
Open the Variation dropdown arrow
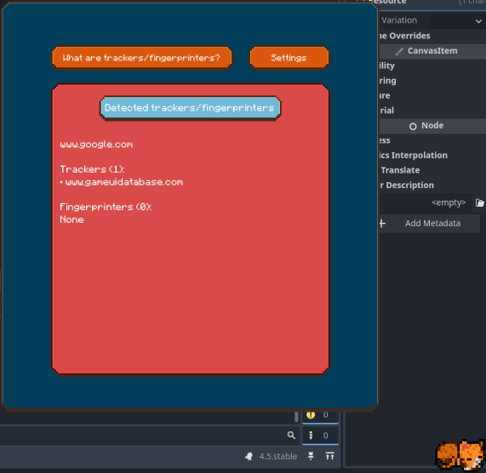tap(478, 21)
